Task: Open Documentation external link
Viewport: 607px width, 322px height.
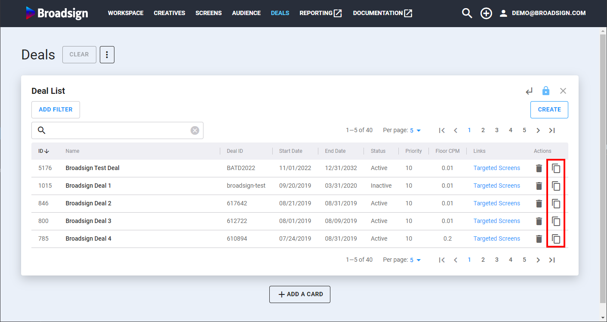Action: [x=383, y=13]
